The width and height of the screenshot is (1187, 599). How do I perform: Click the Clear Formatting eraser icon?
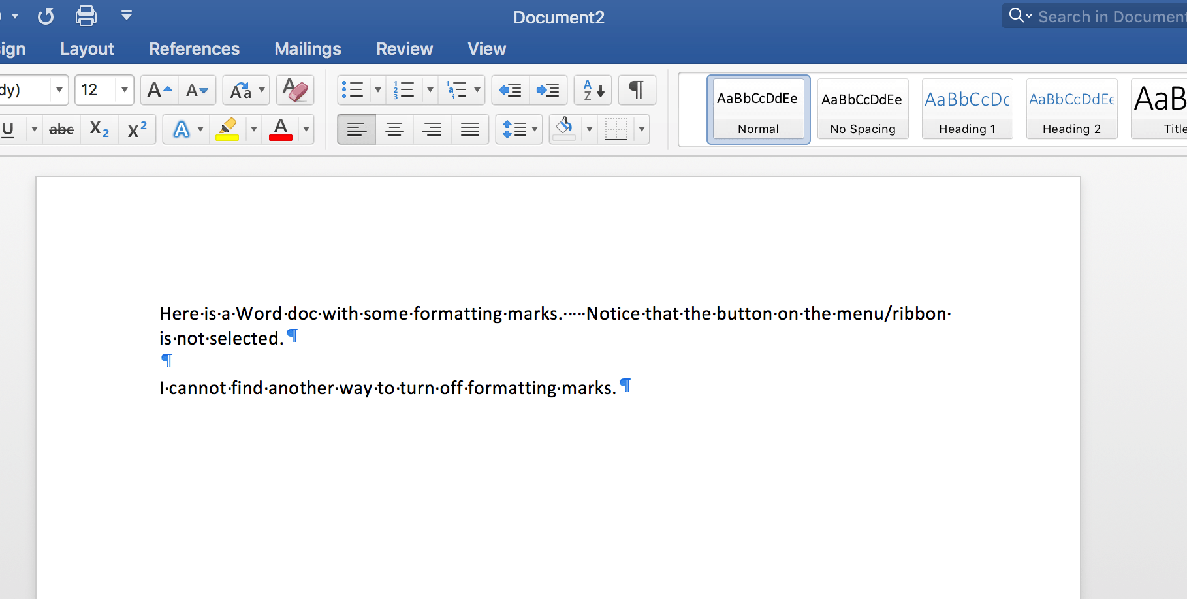click(295, 90)
